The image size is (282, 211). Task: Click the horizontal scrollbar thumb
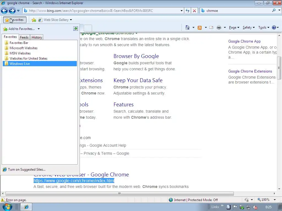pyautogui.click(x=120, y=194)
